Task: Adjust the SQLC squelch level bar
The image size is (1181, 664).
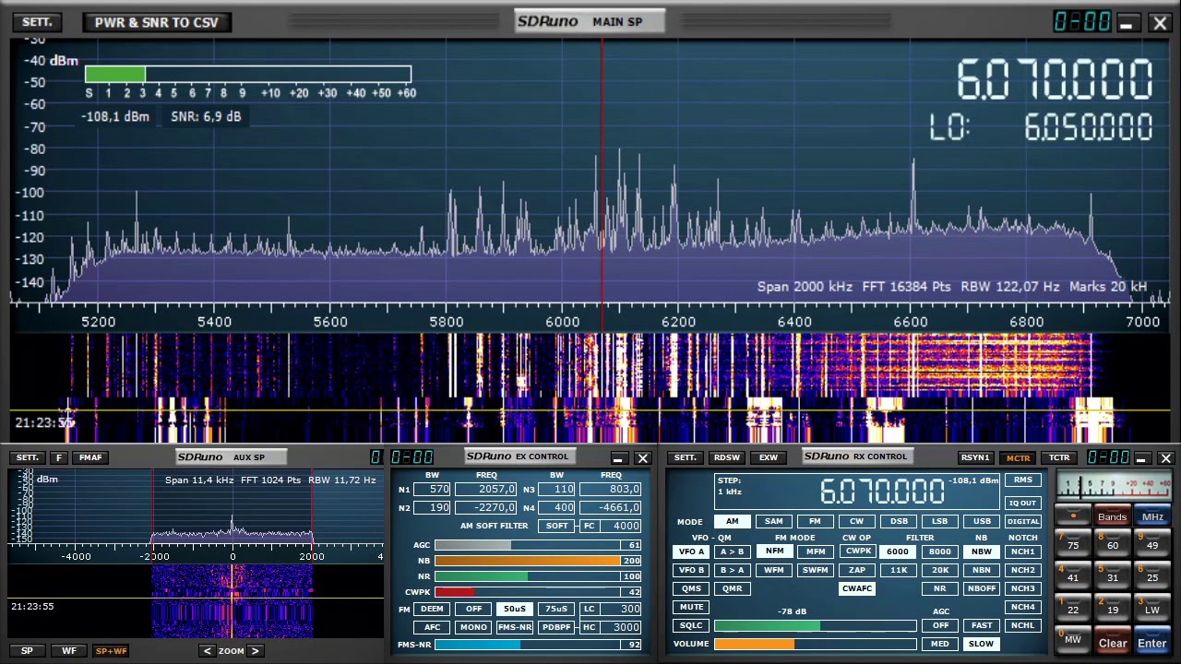Action: click(816, 625)
